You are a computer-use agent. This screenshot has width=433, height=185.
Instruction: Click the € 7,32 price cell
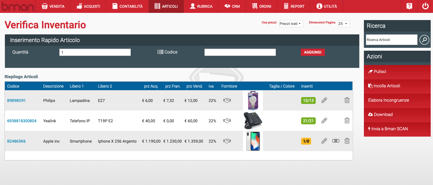169,101
